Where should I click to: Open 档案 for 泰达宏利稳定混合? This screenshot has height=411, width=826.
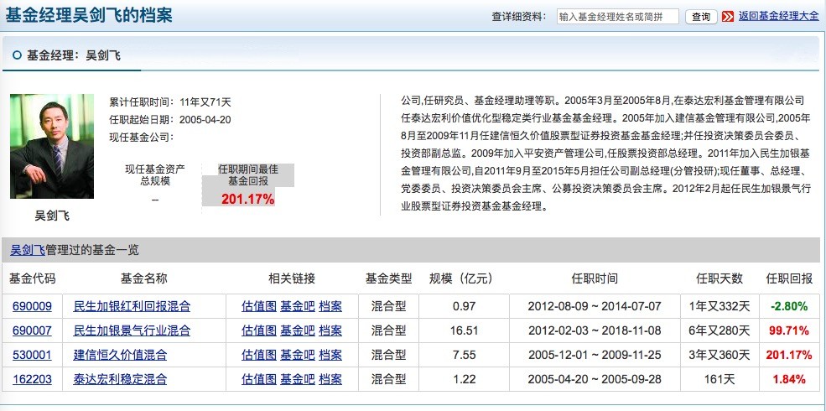click(330, 379)
